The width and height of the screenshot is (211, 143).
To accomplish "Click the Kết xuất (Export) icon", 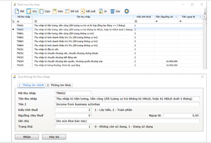I will (83, 11).
